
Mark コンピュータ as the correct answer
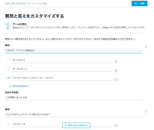(x=9, y=124)
